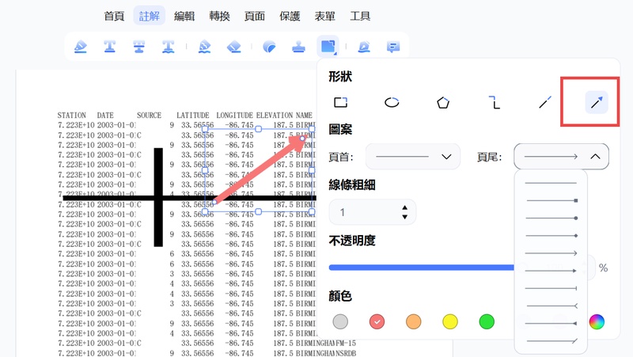
Task: Choose the yellow color swatch
Action: (x=449, y=322)
